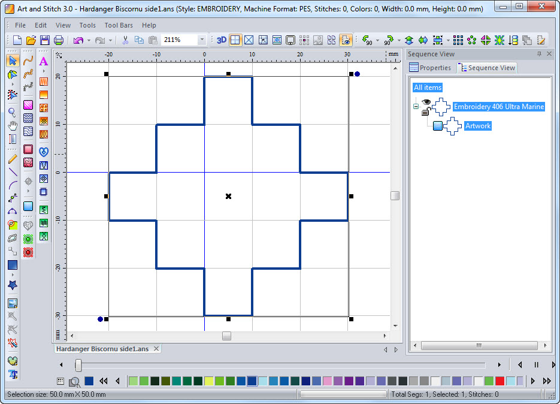
Task: Open the Edit menu
Action: [41, 25]
